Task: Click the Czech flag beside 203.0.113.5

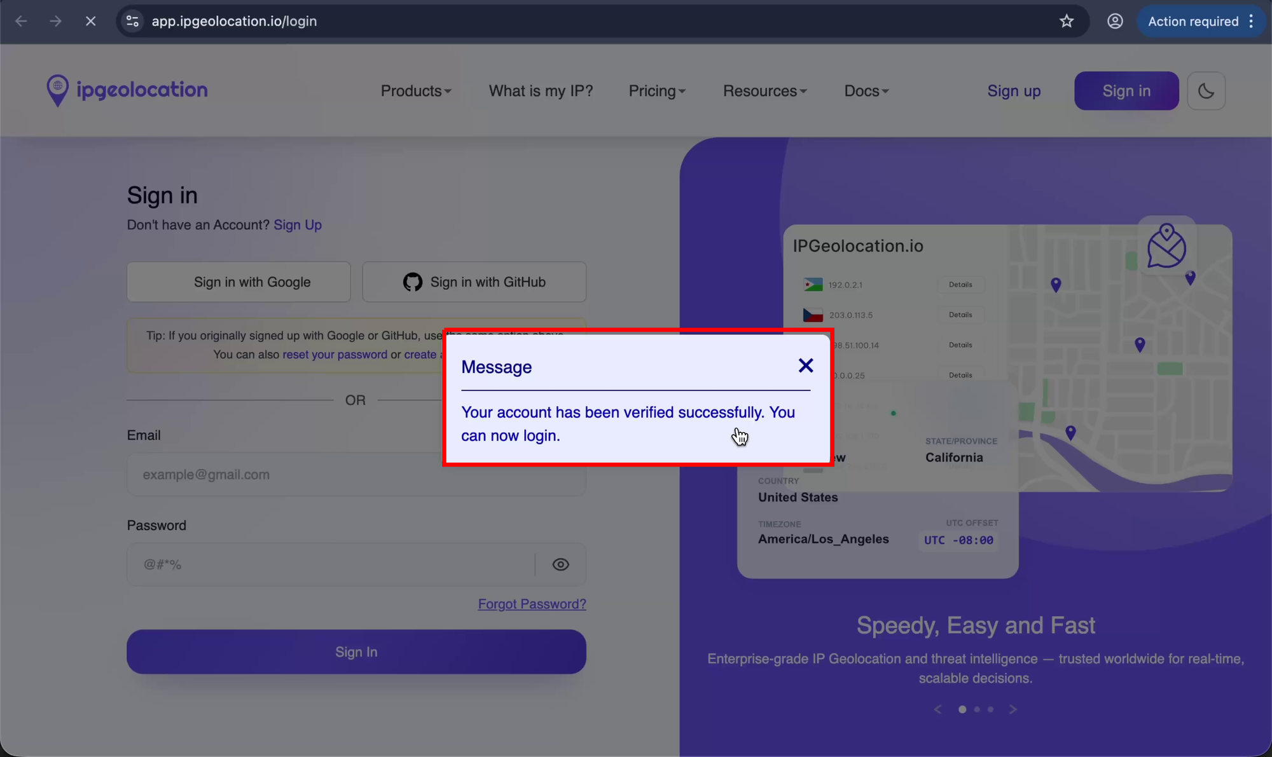Action: coord(813,315)
